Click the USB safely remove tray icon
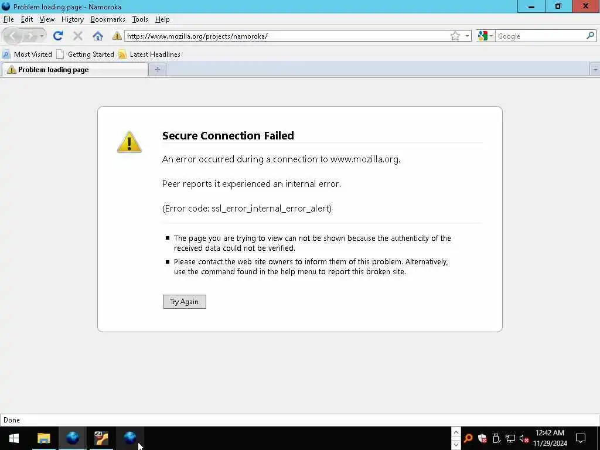Image resolution: width=600 pixels, height=450 pixels. coord(496,438)
